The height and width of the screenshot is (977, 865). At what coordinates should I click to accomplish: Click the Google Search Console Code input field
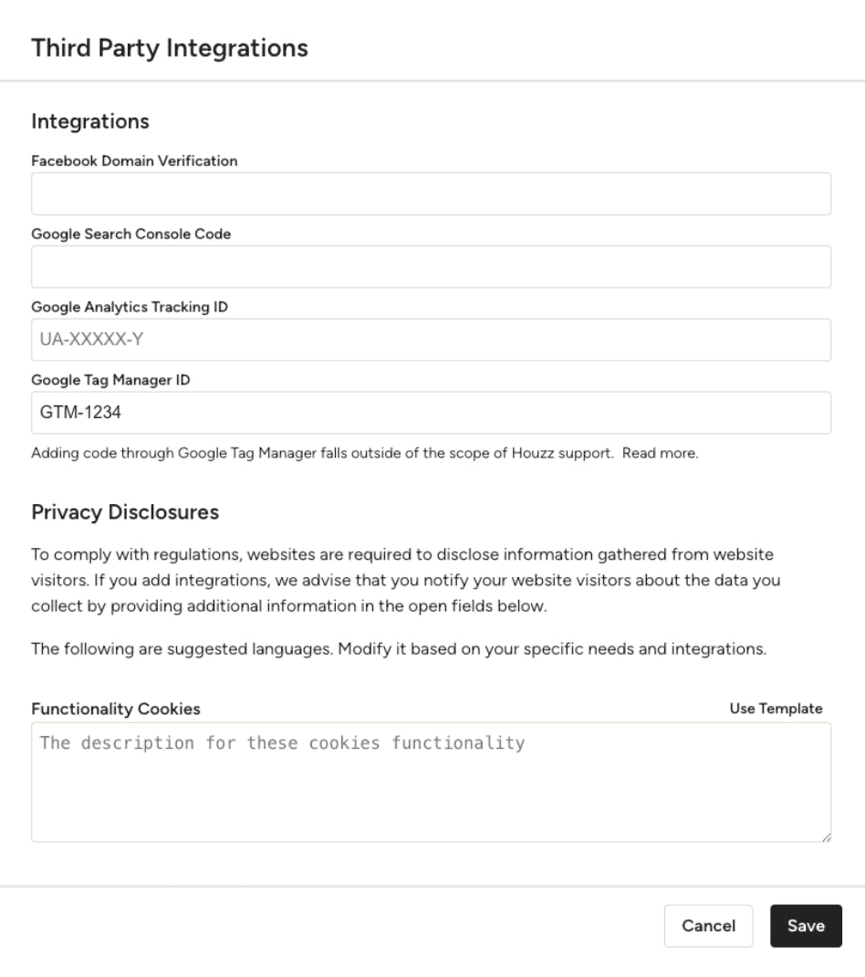click(432, 266)
